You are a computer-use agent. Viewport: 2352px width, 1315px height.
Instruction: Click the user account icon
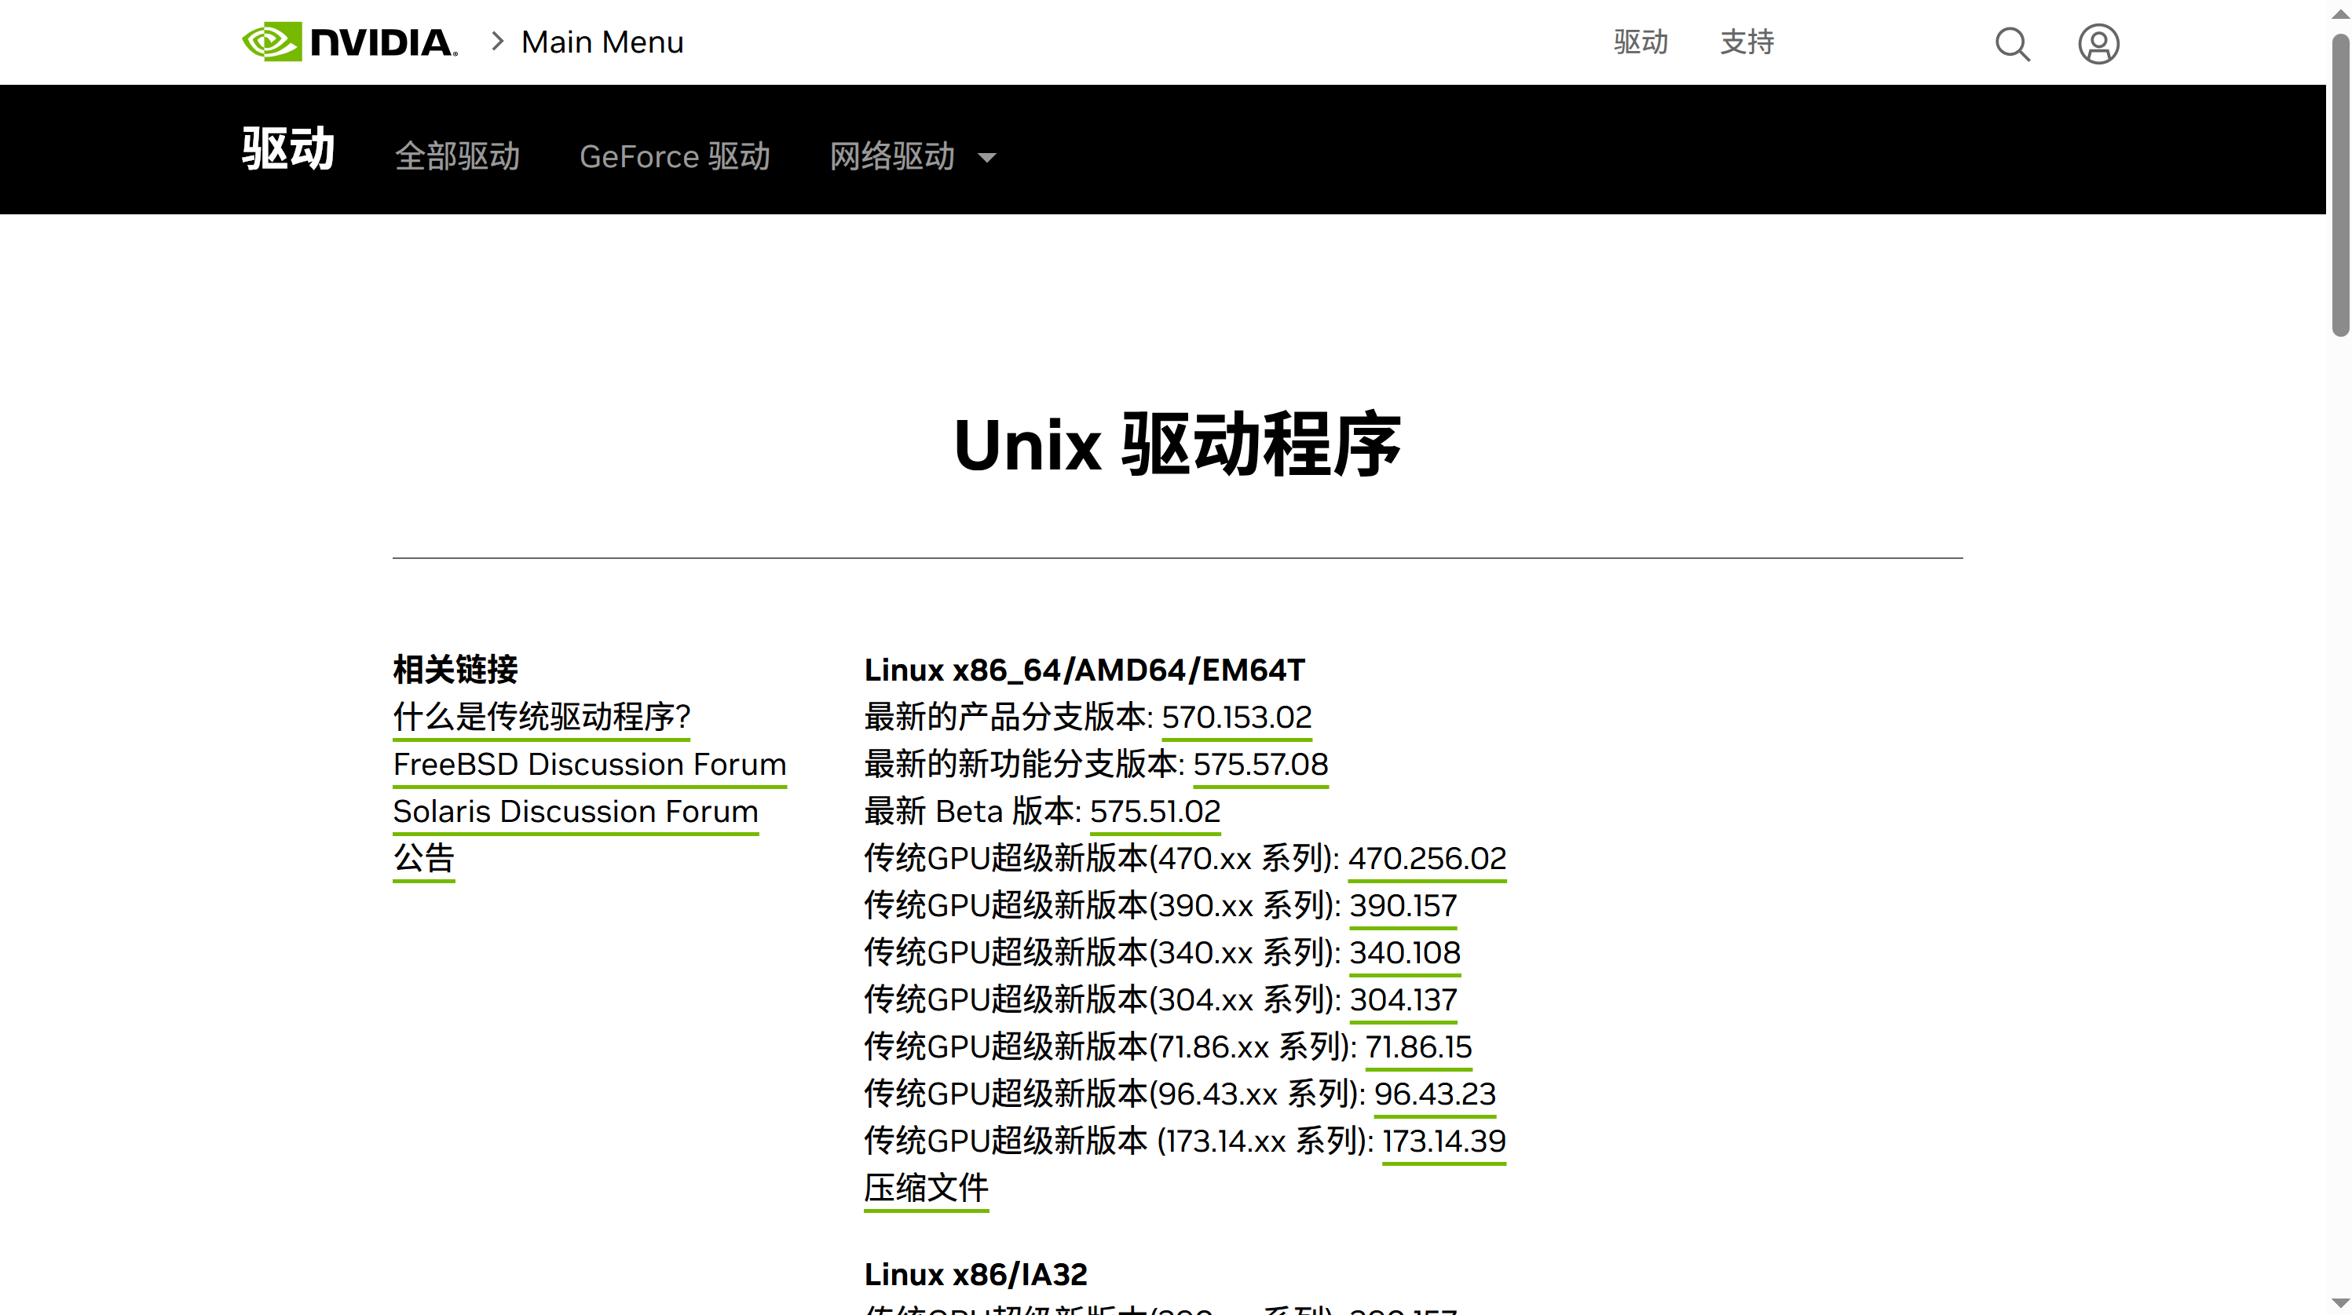click(x=2098, y=44)
